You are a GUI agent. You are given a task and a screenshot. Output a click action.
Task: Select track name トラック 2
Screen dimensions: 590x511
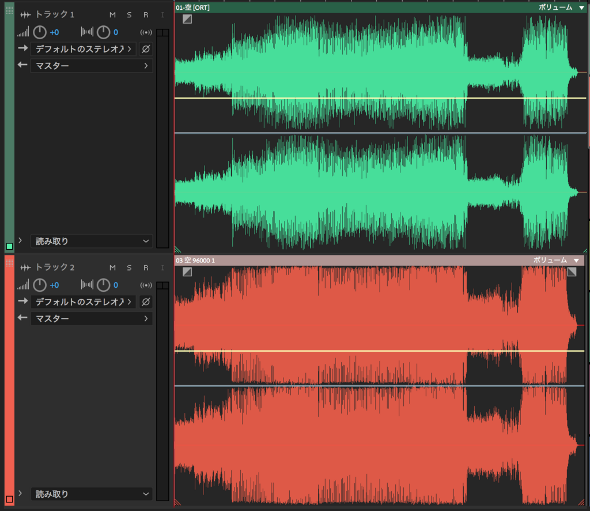pos(55,268)
